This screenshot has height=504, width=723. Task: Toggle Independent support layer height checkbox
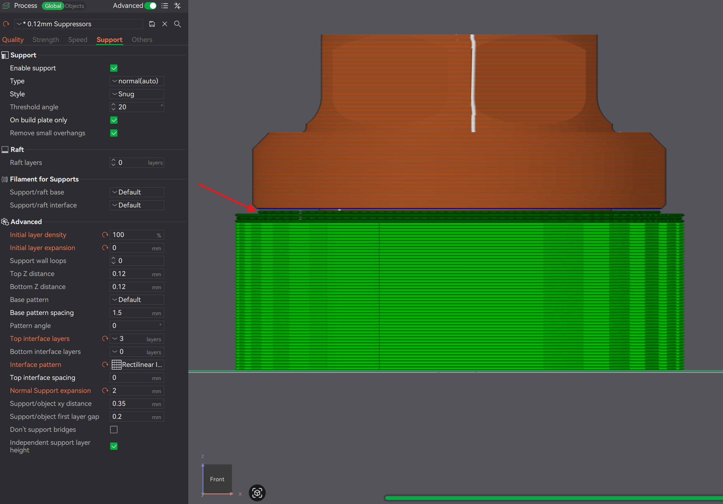pyautogui.click(x=114, y=446)
